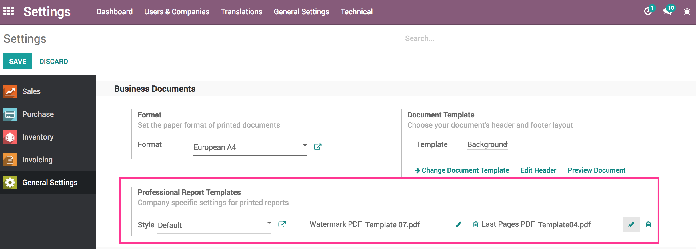Focus the Search settings field
The image size is (696, 249).
pos(550,39)
